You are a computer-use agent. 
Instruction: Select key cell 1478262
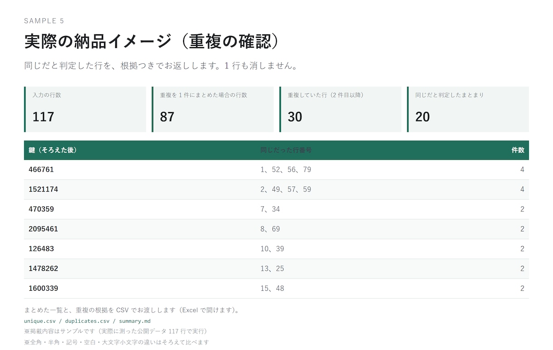44,268
